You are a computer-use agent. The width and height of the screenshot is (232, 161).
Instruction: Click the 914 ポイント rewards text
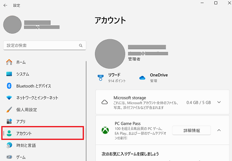pos(117,81)
